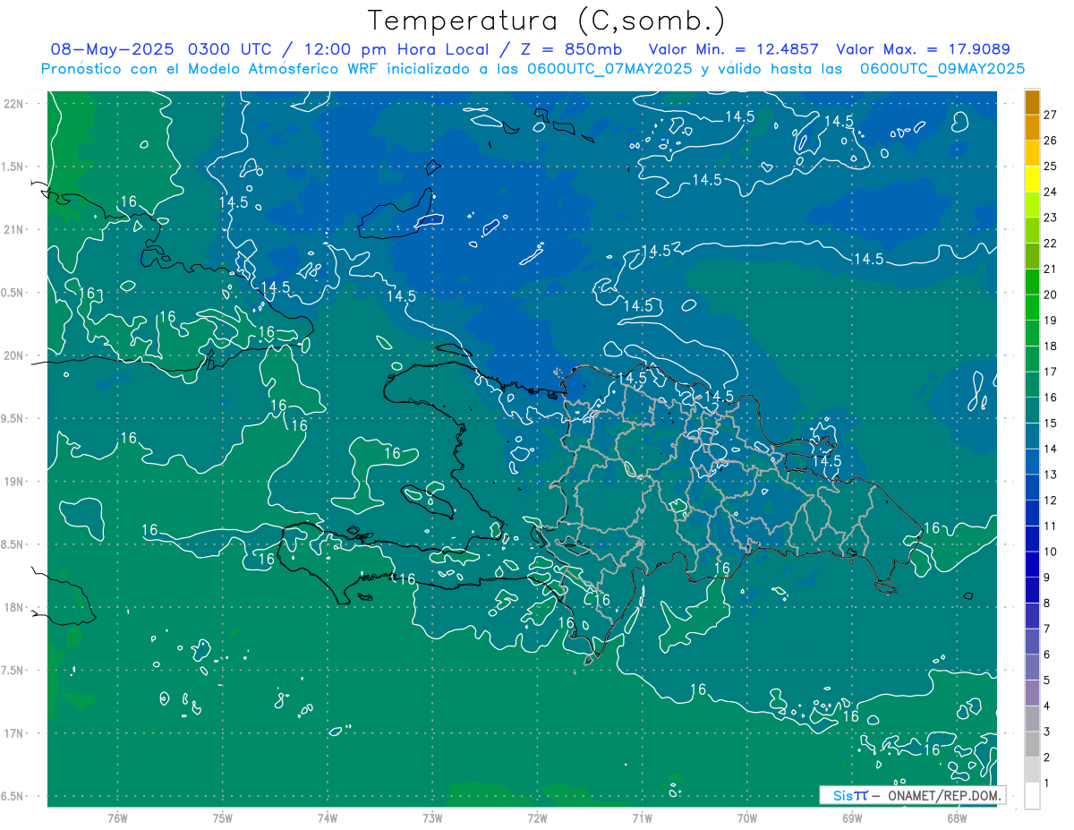Click the "ONAMET/REP.DOM." credit label
Viewport: 1074px width, 830px height.
pyautogui.click(x=945, y=795)
